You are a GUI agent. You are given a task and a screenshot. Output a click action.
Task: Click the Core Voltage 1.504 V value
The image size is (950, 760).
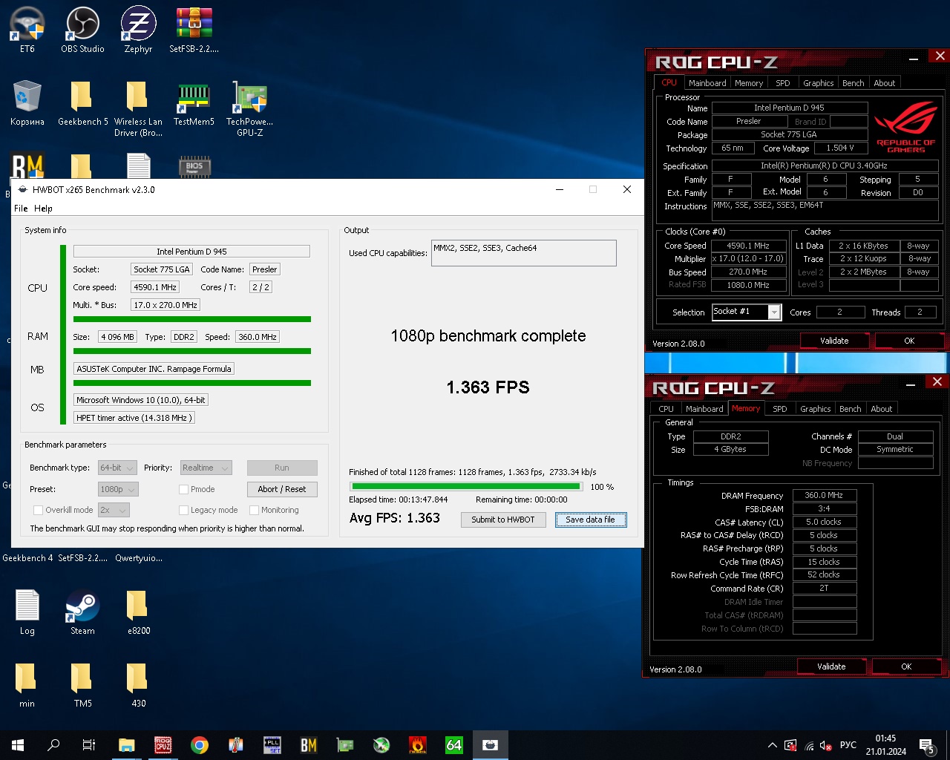[840, 148]
